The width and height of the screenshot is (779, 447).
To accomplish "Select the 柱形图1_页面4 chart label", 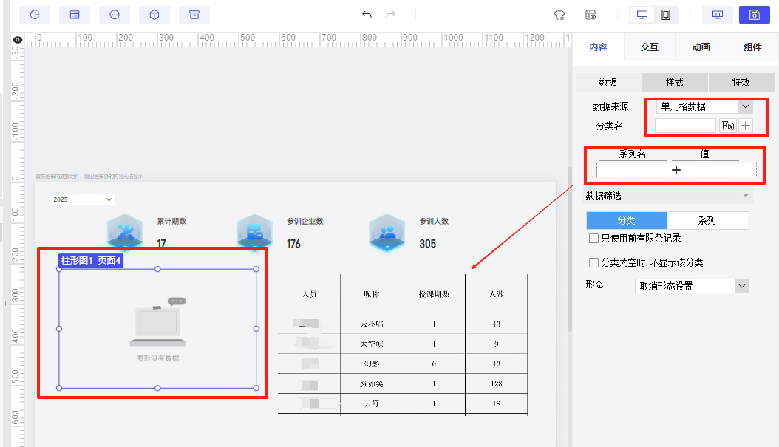I will pos(90,260).
